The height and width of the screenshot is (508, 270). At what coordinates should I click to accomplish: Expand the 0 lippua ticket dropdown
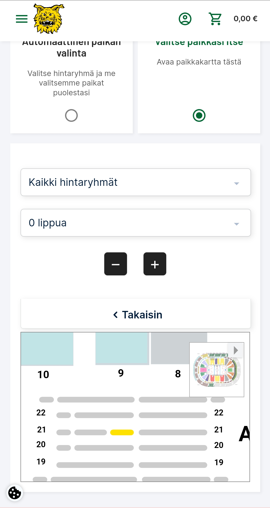[136, 223]
